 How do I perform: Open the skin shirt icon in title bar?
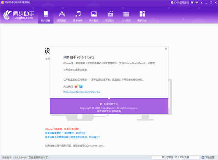[x=192, y=3]
